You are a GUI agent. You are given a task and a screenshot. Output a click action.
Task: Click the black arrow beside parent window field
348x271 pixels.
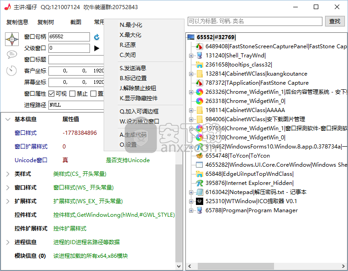[x=96, y=48]
